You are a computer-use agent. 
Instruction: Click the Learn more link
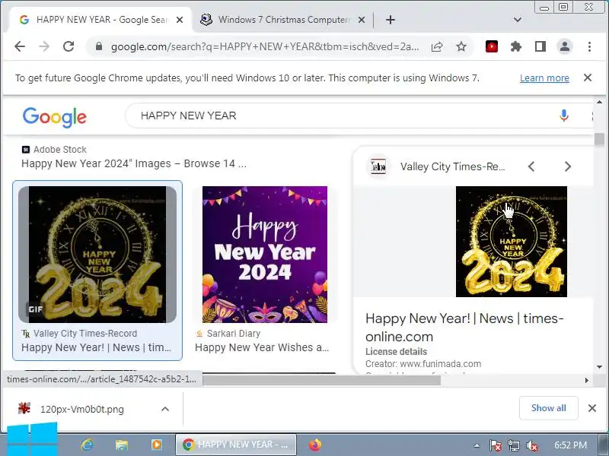click(544, 78)
